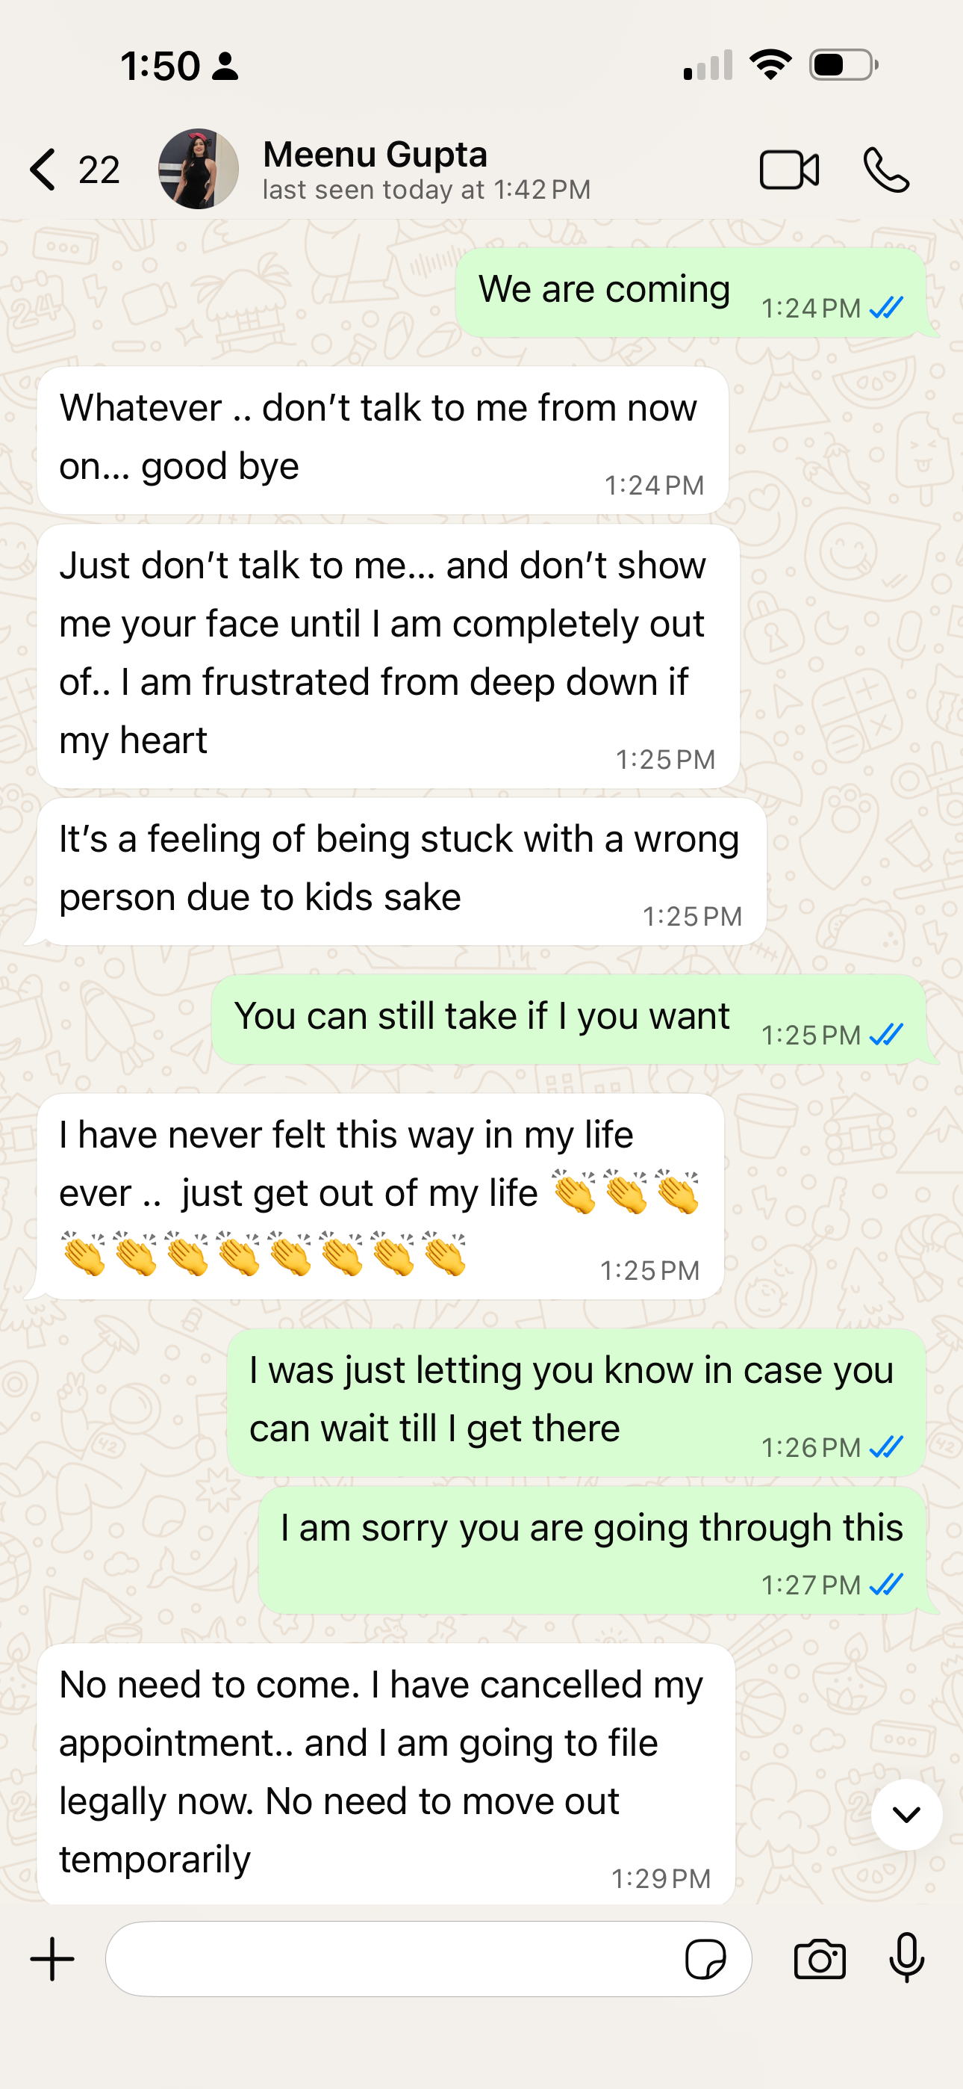
Task: Tap the 22 unread chats counter
Action: point(99,170)
